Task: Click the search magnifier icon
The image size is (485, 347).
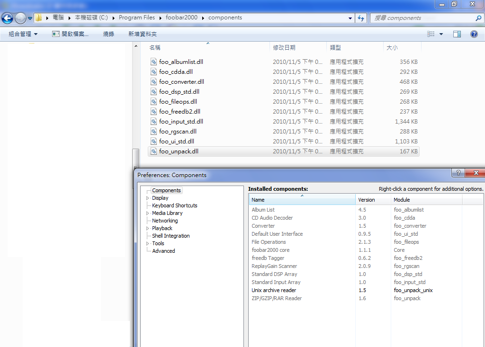Action: click(478, 18)
